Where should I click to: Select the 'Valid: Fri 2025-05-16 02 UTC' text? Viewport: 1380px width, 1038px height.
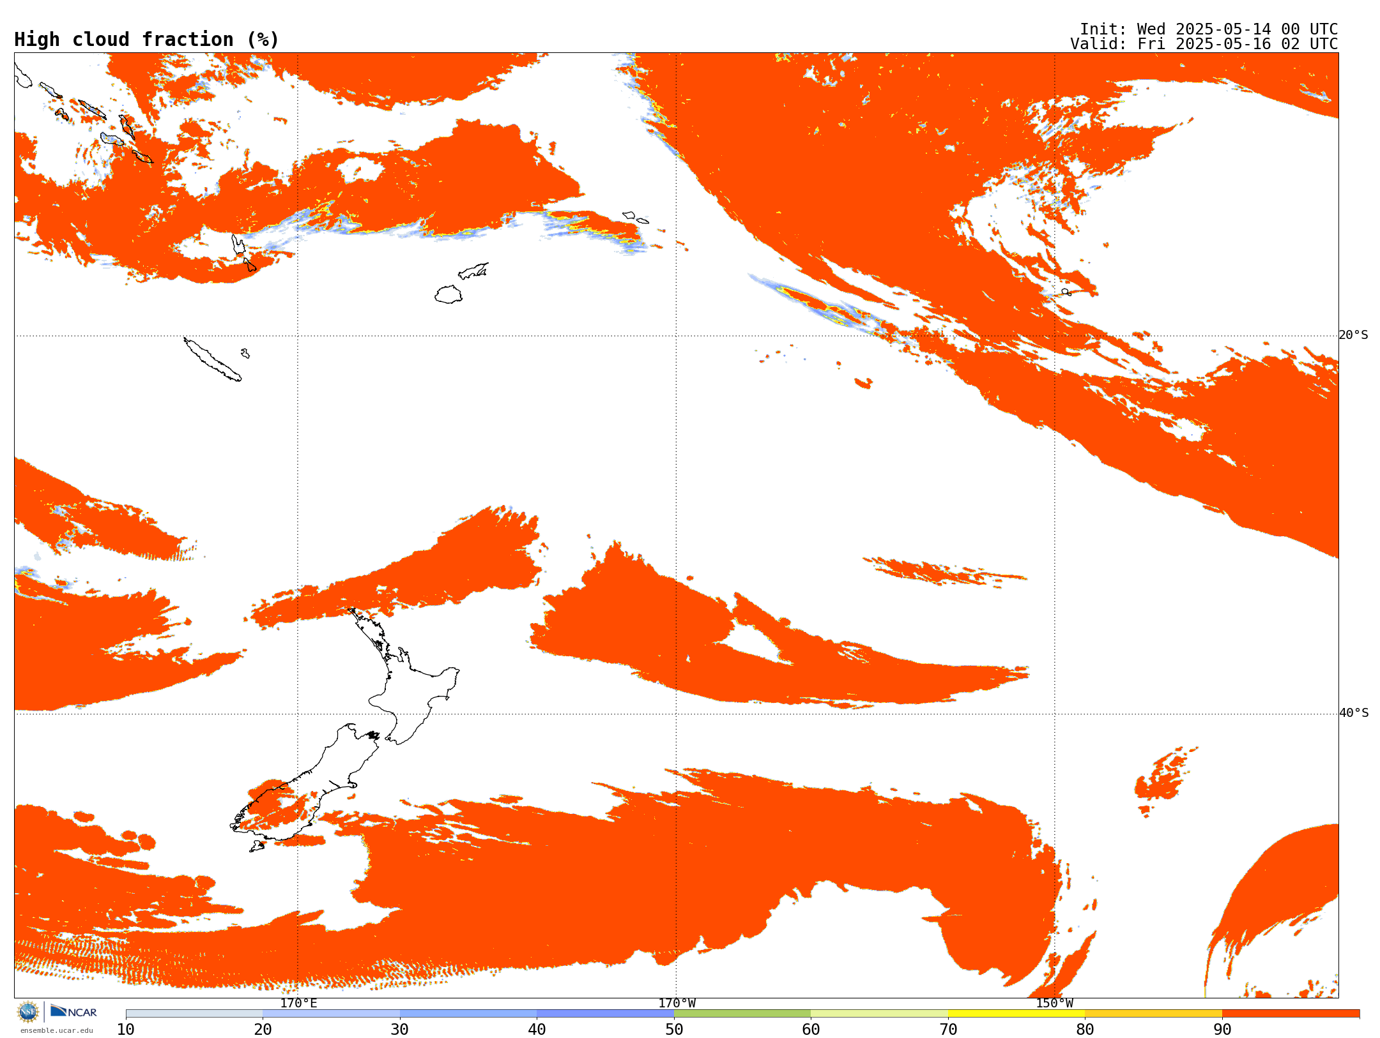1204,44
